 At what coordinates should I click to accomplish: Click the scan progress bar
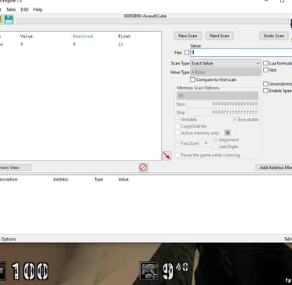pos(152,22)
